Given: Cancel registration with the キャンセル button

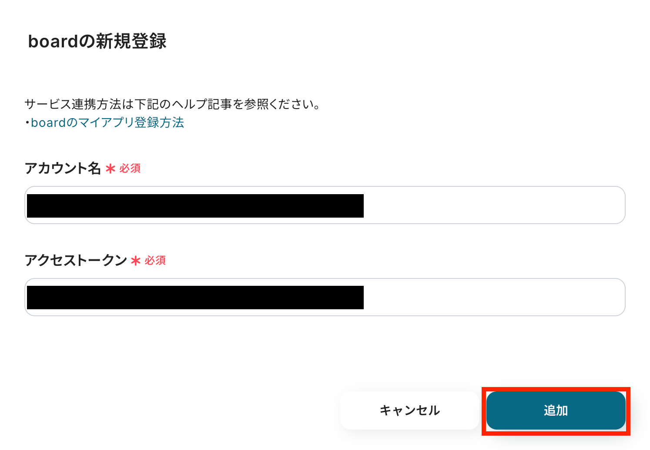Looking at the screenshot, I should coord(409,410).
